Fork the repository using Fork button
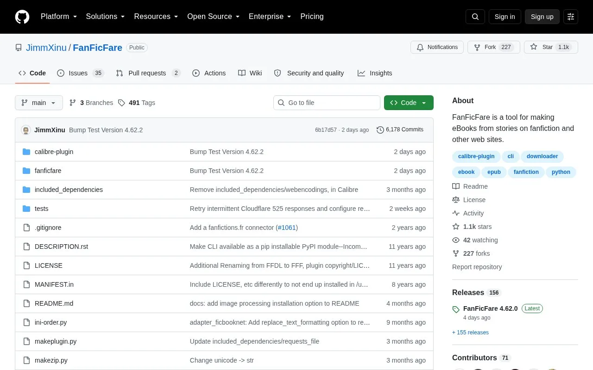The image size is (593, 370). click(494, 47)
